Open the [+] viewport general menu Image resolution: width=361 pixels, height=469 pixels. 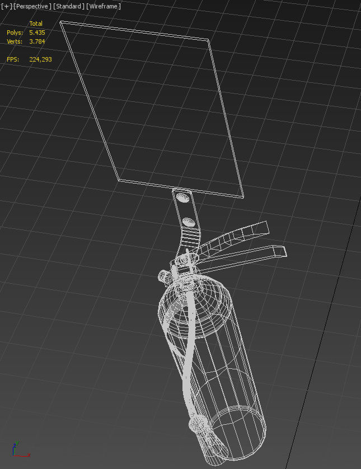pos(7,6)
